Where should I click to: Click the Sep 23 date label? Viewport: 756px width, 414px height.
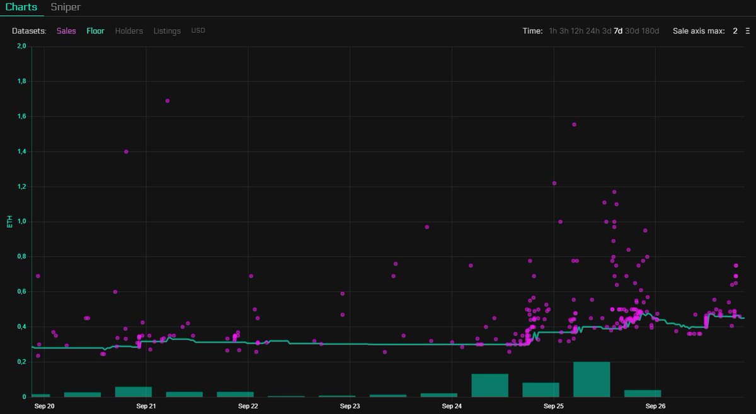coord(350,406)
